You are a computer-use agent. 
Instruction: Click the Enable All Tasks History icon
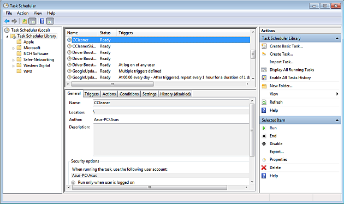click(x=264, y=78)
